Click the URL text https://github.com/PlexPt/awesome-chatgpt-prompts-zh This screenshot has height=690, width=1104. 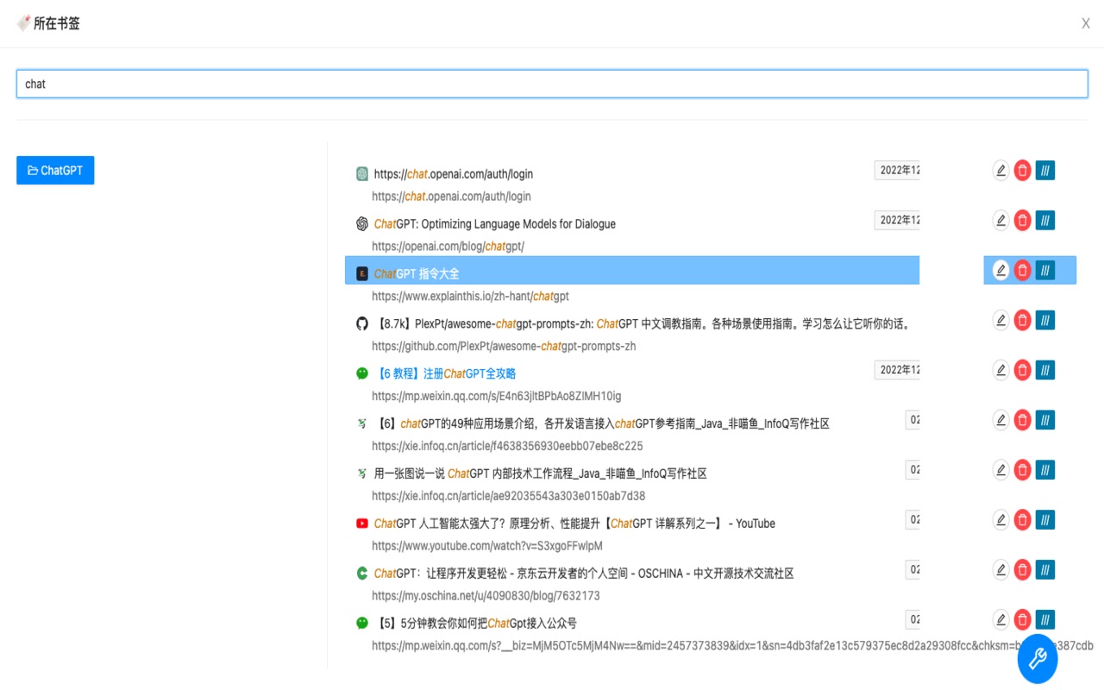(x=505, y=347)
